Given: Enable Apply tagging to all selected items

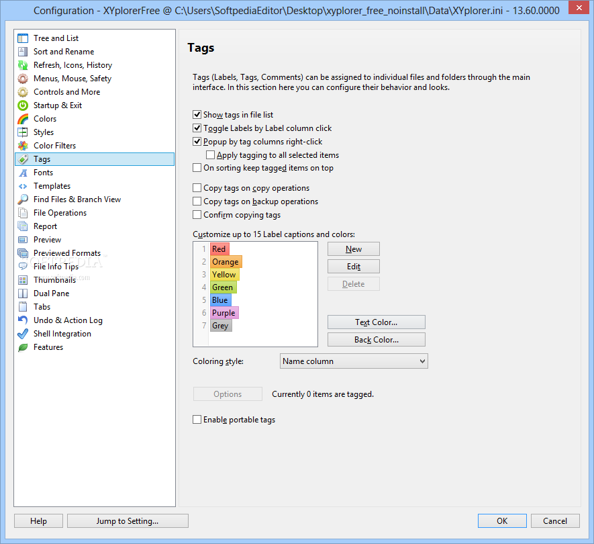Looking at the screenshot, I should pyautogui.click(x=210, y=155).
